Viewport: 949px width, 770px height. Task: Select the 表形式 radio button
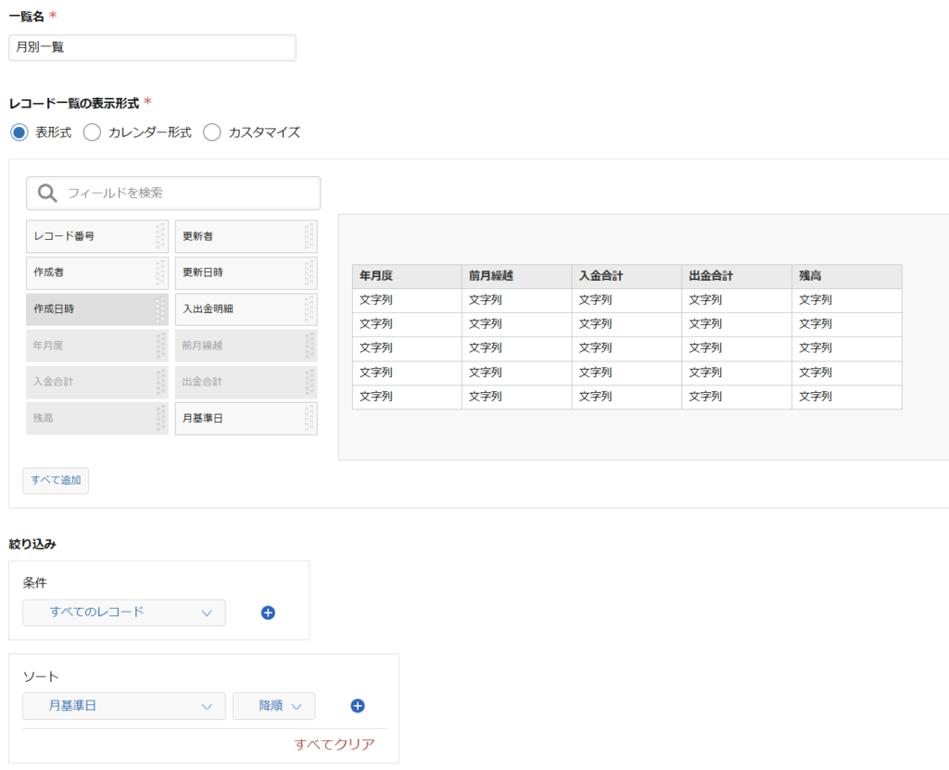pyautogui.click(x=19, y=133)
